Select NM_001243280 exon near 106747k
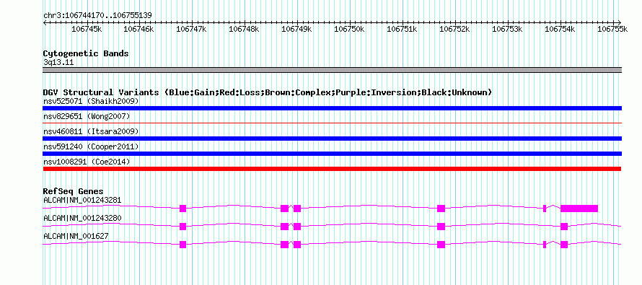 click(x=183, y=227)
